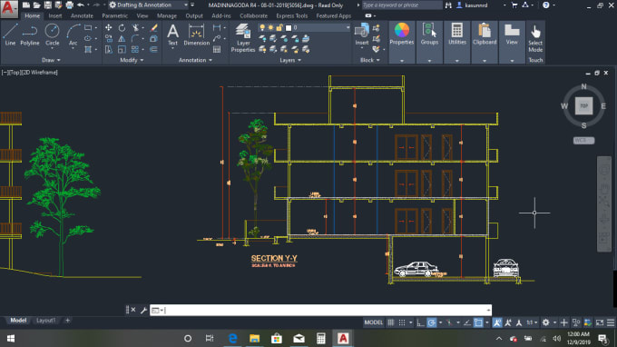This screenshot has height=347, width=617.
Task: Select the Offset tool icon
Action: (x=154, y=49)
